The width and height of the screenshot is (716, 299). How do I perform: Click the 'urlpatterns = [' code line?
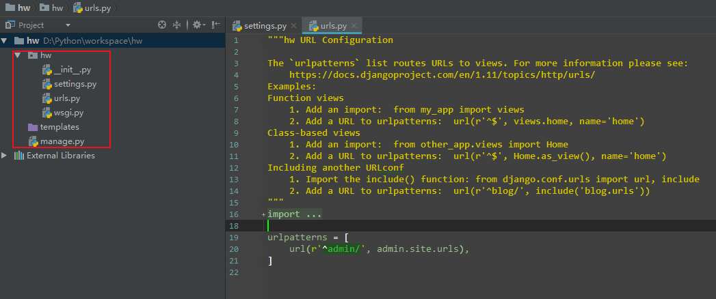point(308,238)
